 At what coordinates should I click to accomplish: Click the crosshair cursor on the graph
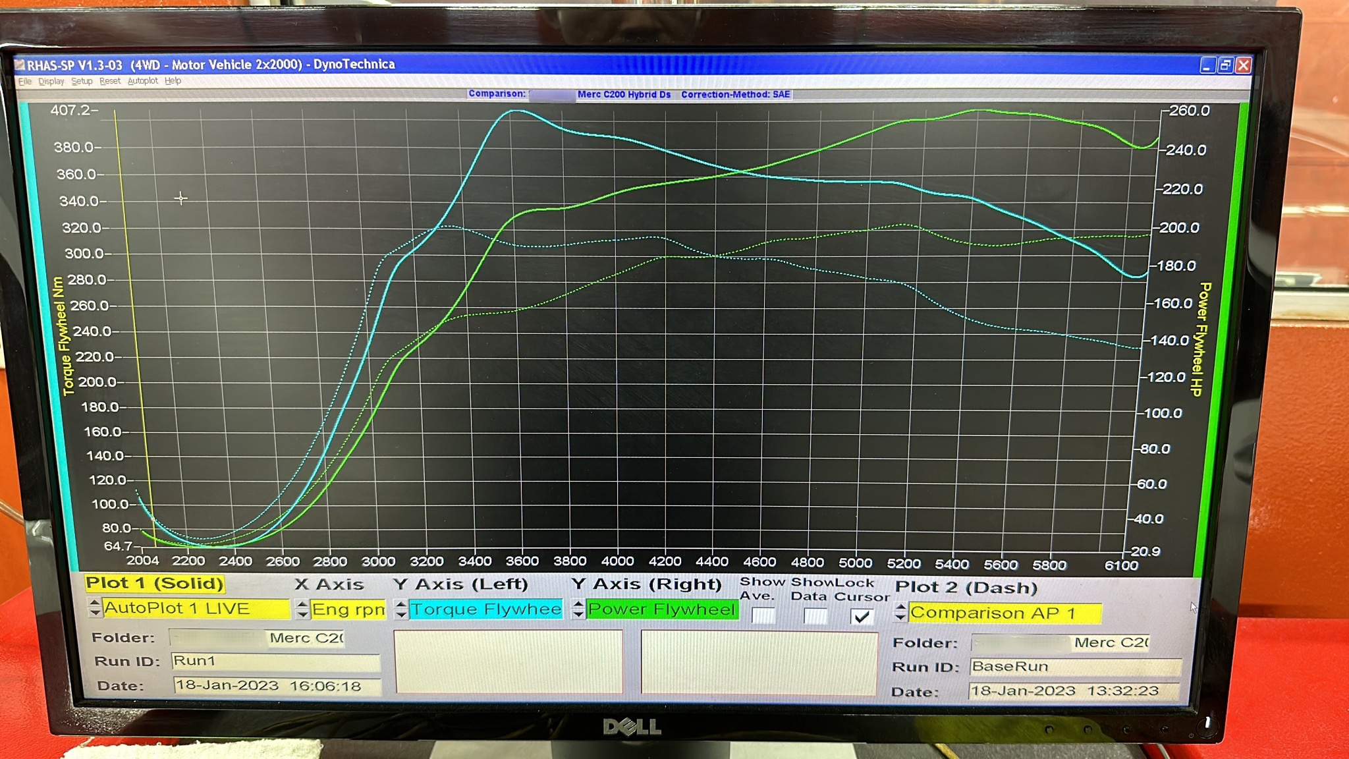[x=181, y=198]
